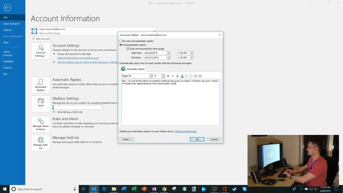Image resolution: width=343 pixels, height=193 pixels.
Task: Toggle bold in the reply toolbar
Action: 168,76
